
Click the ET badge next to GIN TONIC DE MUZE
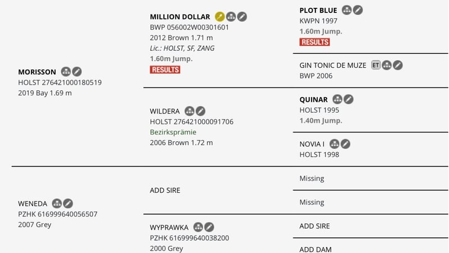[x=376, y=65]
